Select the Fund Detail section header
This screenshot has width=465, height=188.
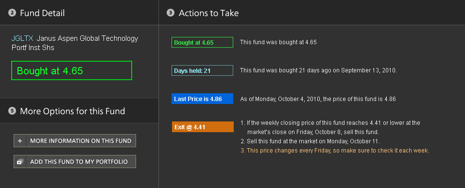[x=42, y=13]
